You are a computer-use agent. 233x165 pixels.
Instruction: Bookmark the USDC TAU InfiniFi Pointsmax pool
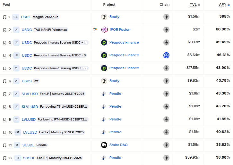[x=4, y=30]
